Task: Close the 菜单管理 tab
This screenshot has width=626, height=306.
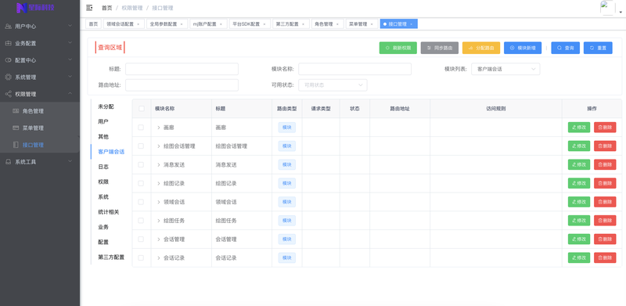Action: 372,24
